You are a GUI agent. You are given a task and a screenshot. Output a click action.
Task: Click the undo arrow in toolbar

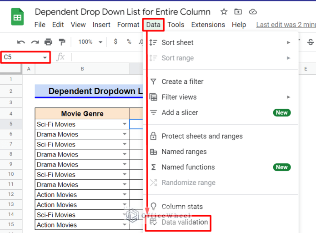point(21,42)
